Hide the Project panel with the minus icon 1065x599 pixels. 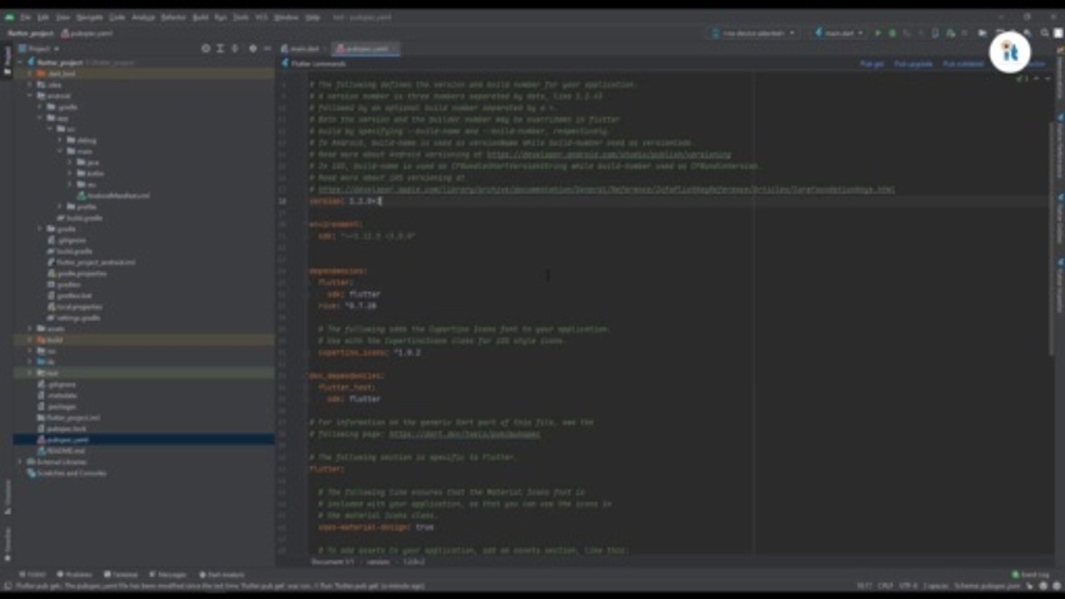266,49
